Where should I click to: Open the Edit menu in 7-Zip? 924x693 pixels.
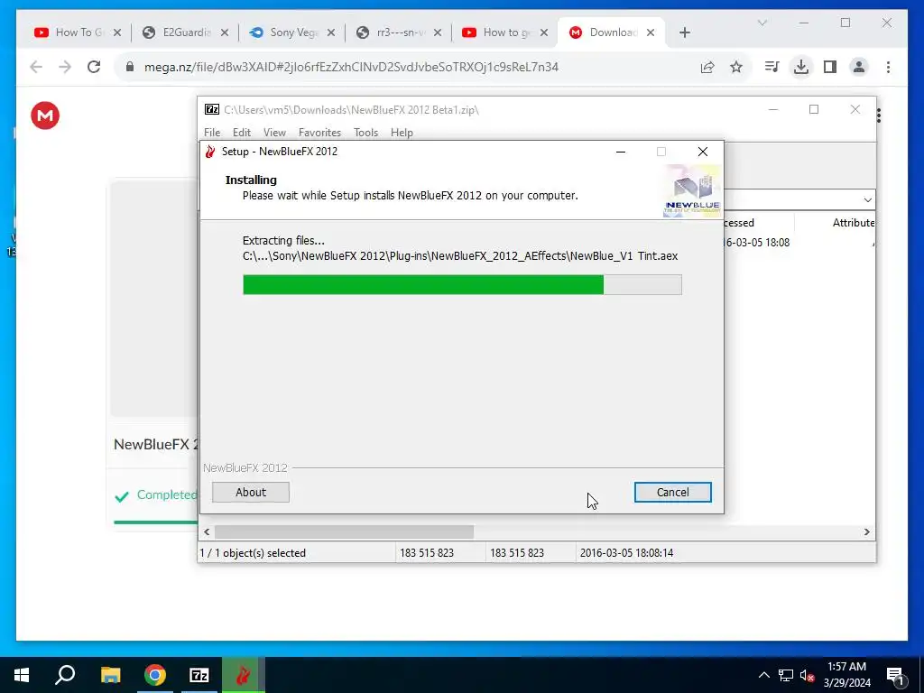pyautogui.click(x=242, y=133)
